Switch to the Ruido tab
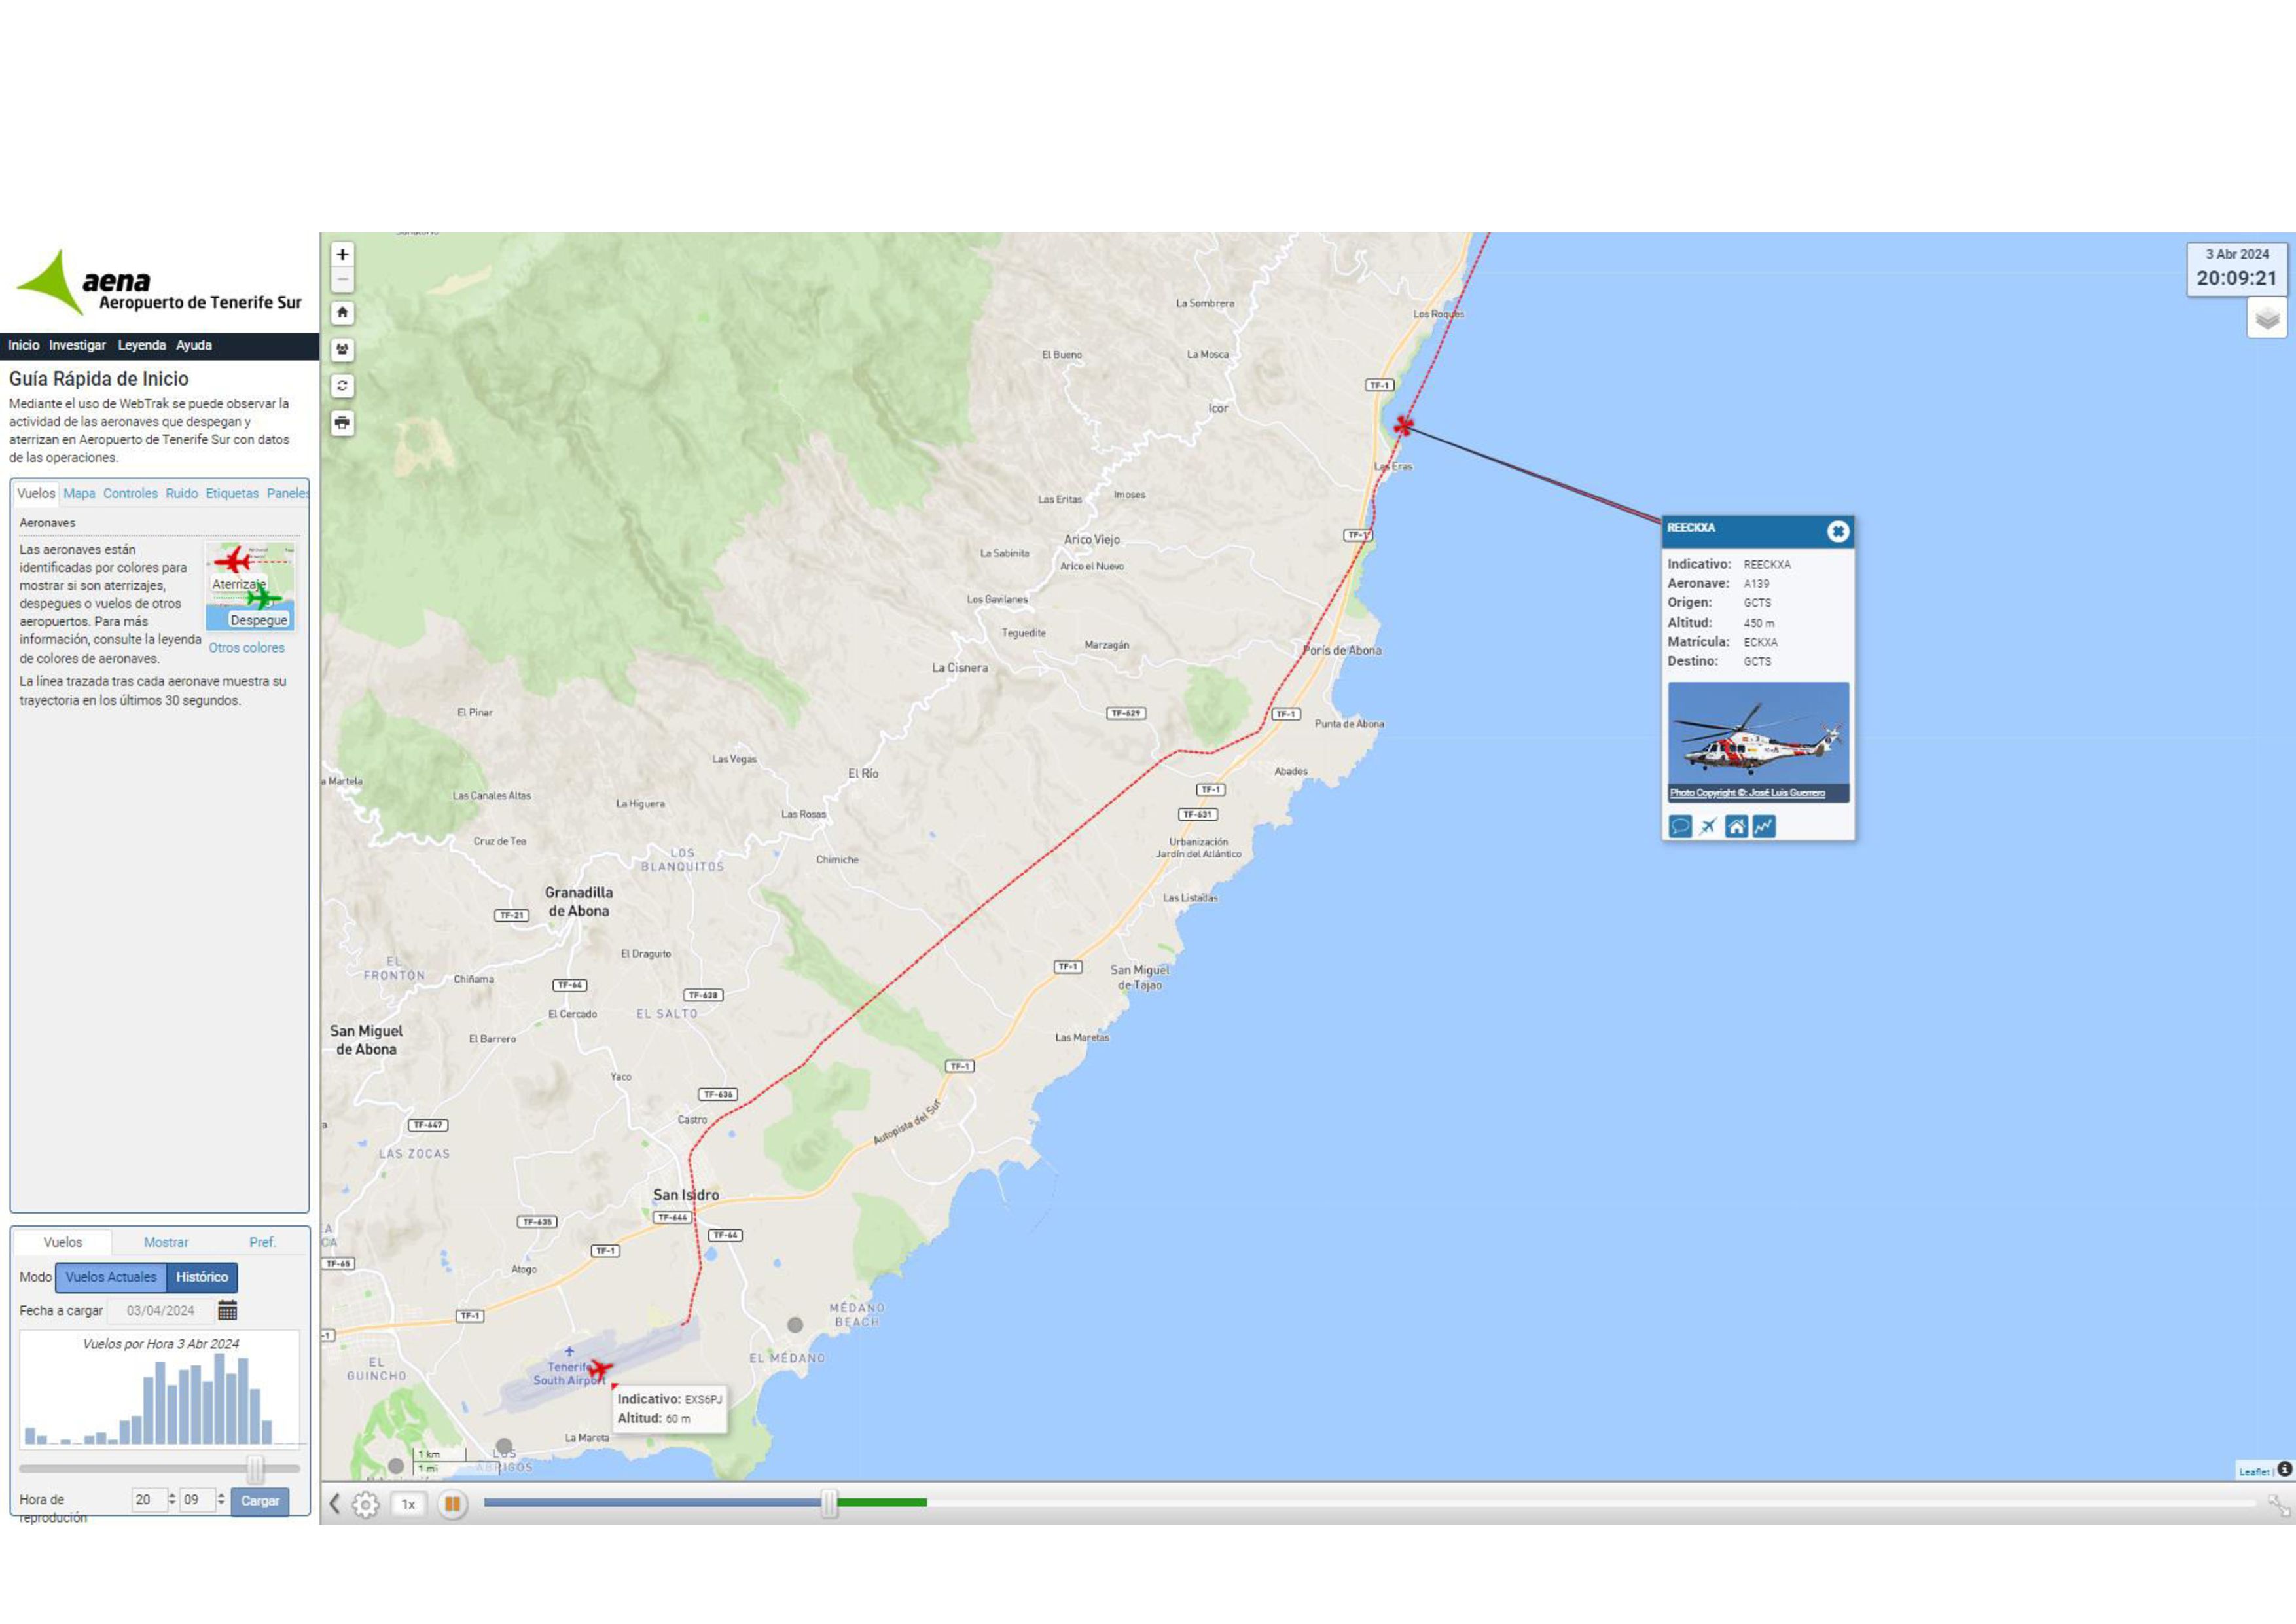Image resolution: width=2296 pixels, height=1624 pixels. click(x=181, y=494)
